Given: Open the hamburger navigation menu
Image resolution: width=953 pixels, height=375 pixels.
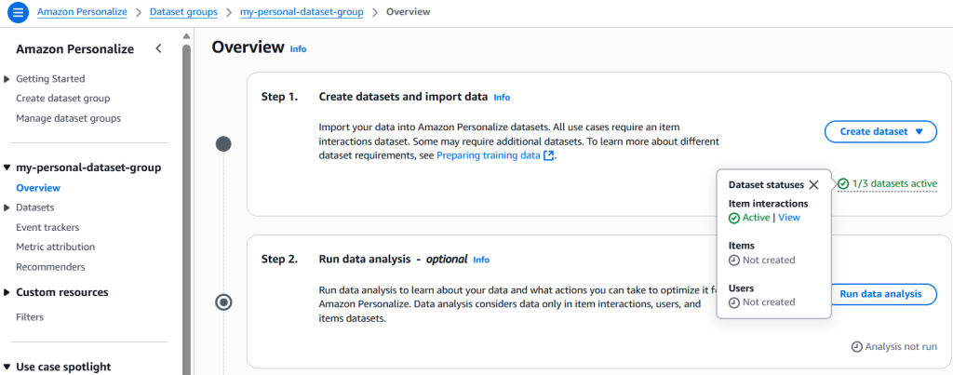Looking at the screenshot, I should point(19,12).
